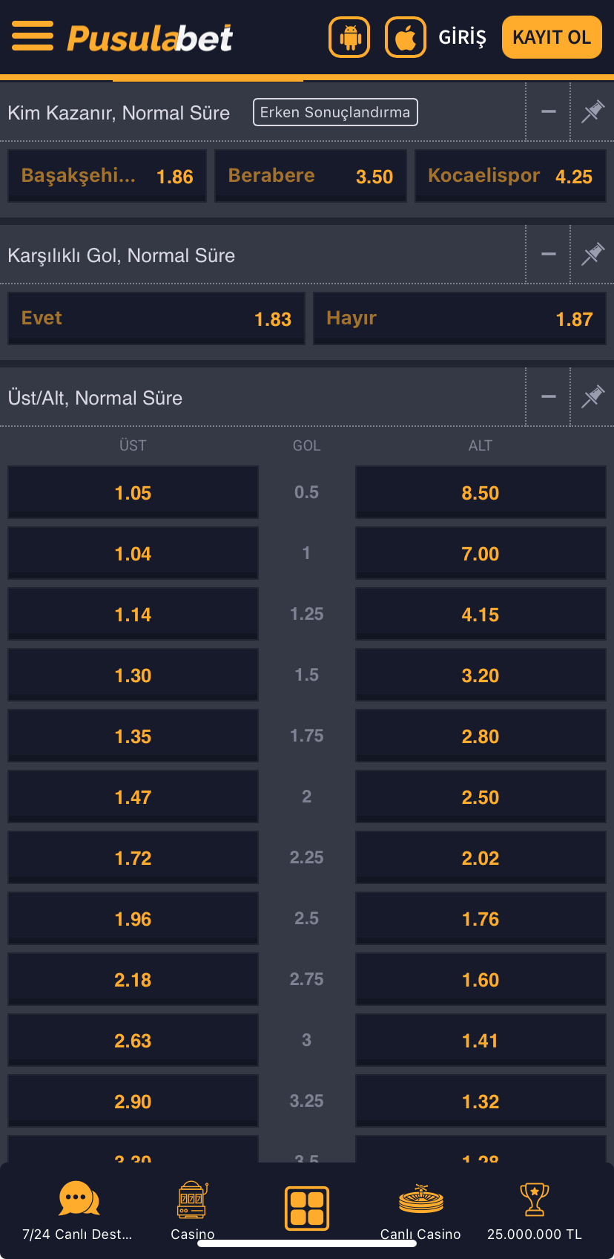This screenshot has width=614, height=1259.
Task: Tap the Android app download icon
Action: coord(349,37)
